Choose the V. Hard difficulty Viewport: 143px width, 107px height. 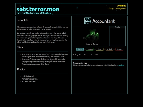coord(109,49)
